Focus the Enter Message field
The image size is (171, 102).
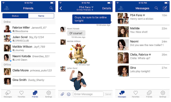[x=88, y=94]
